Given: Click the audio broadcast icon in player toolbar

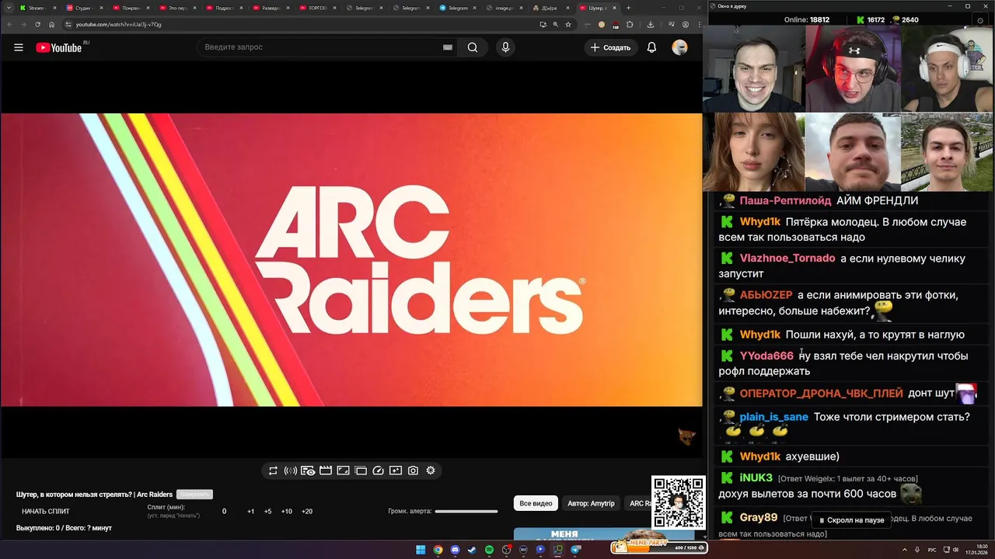Looking at the screenshot, I should pos(290,470).
